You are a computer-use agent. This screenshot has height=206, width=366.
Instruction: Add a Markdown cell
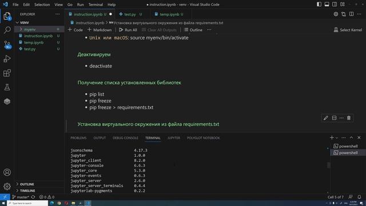coord(100,30)
